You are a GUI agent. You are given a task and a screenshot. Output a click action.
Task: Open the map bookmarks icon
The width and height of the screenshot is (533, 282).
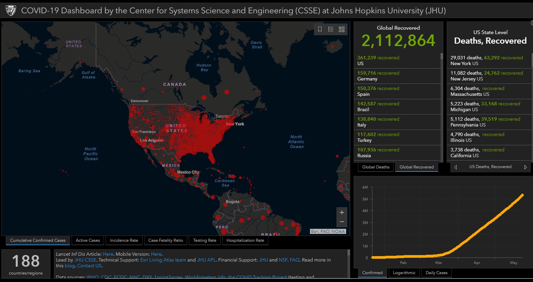coord(320,29)
